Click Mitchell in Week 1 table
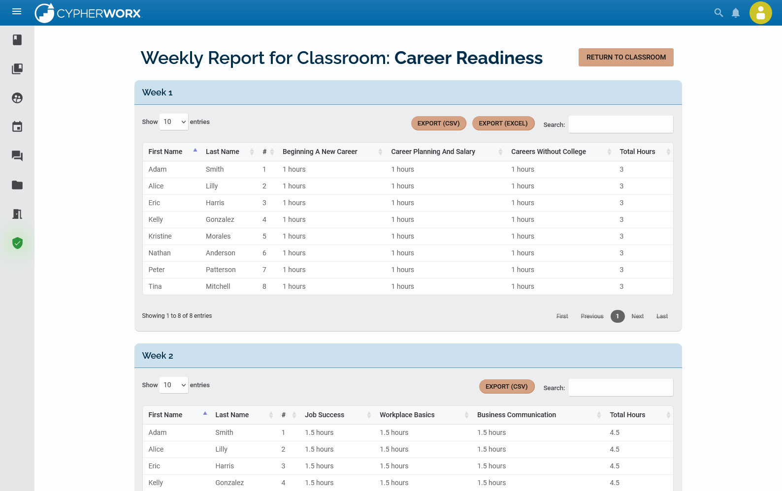Viewport: 782px width, 491px height. (218, 286)
